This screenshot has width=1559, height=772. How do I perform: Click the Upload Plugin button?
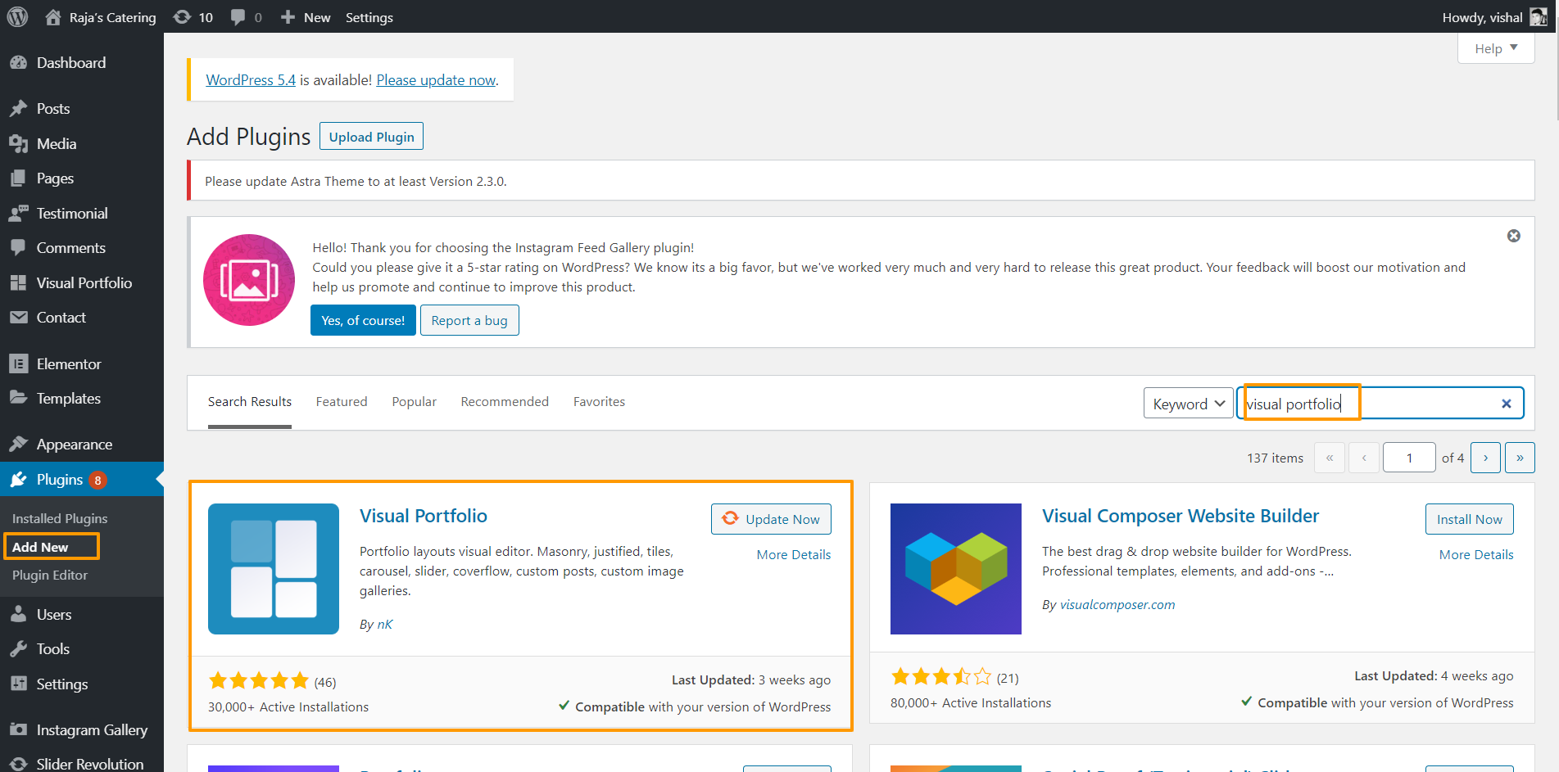click(371, 137)
